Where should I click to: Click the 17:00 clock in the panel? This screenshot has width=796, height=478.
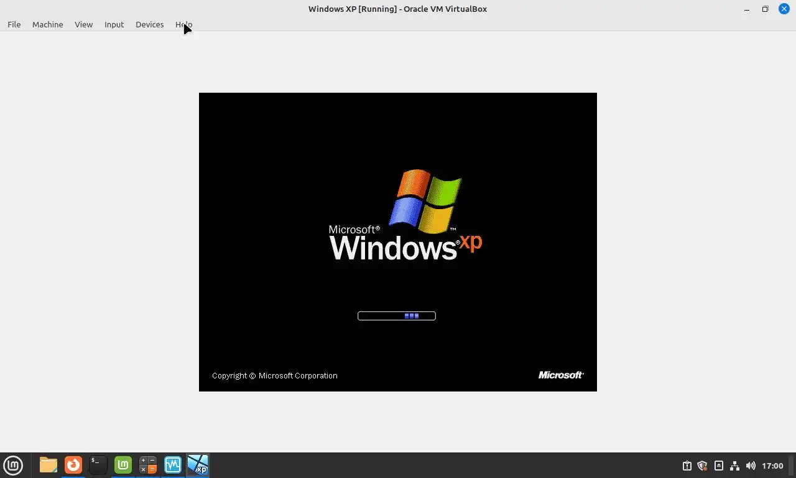pyautogui.click(x=772, y=466)
